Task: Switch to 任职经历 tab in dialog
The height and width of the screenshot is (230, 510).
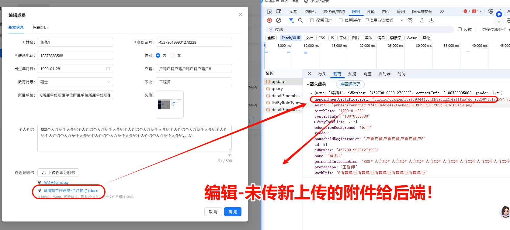Action: tap(40, 27)
